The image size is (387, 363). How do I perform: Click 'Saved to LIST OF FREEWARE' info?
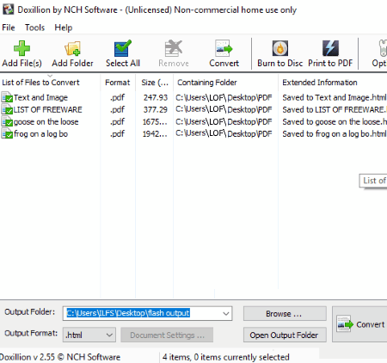(x=335, y=109)
